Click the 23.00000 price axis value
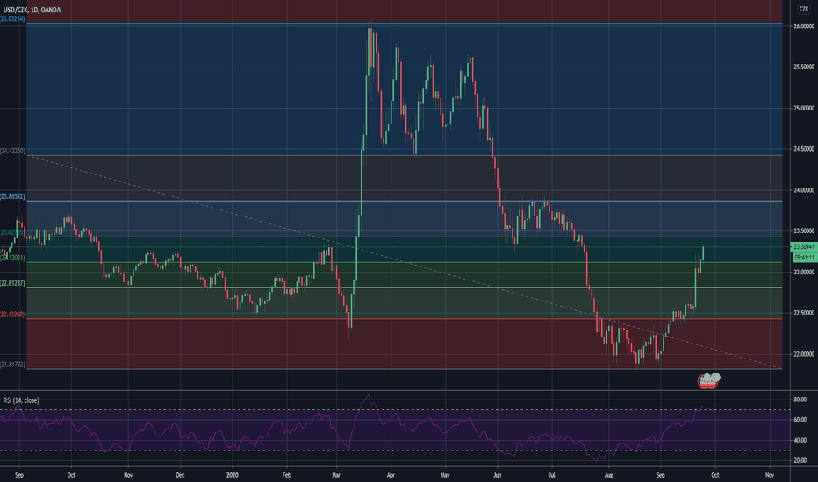The width and height of the screenshot is (818, 482). coord(804,272)
